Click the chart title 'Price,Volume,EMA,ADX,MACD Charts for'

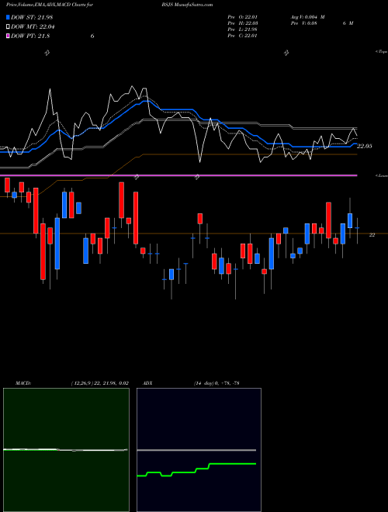(50, 5)
